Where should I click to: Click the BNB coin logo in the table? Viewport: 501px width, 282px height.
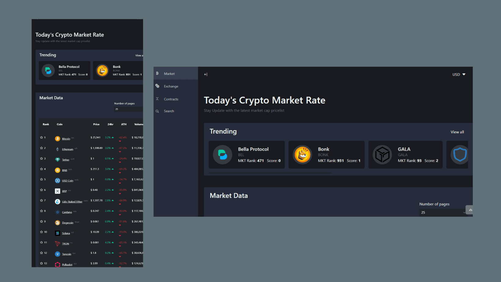(57, 170)
